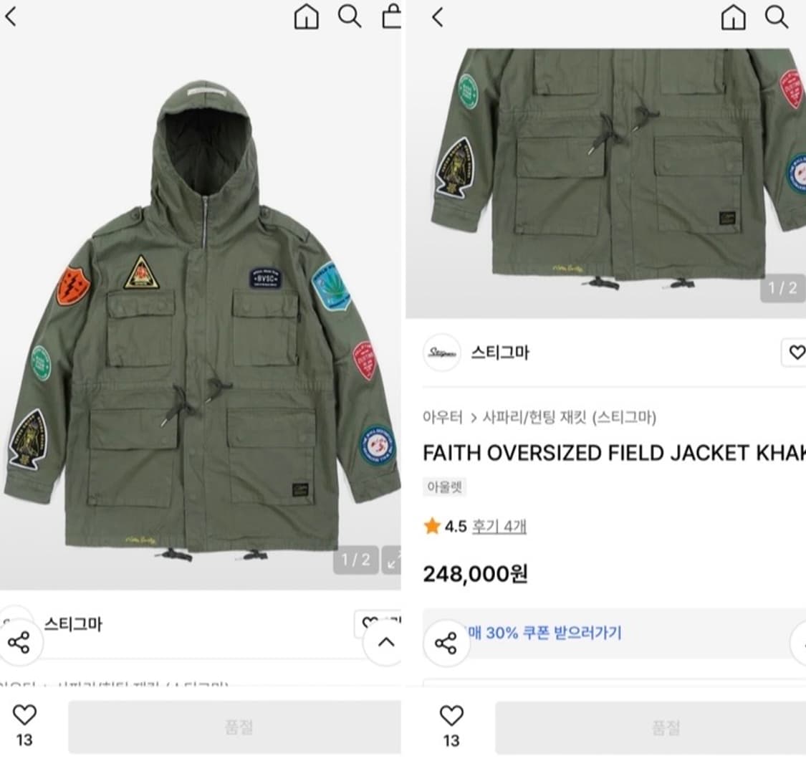The height and width of the screenshot is (761, 806).
Task: Open the 후기 4개 reviews link
Action: click(x=499, y=527)
